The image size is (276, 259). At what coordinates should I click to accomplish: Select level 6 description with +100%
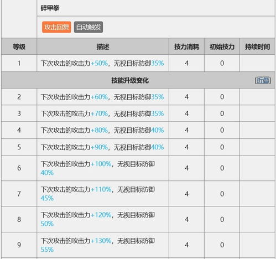click(98, 168)
